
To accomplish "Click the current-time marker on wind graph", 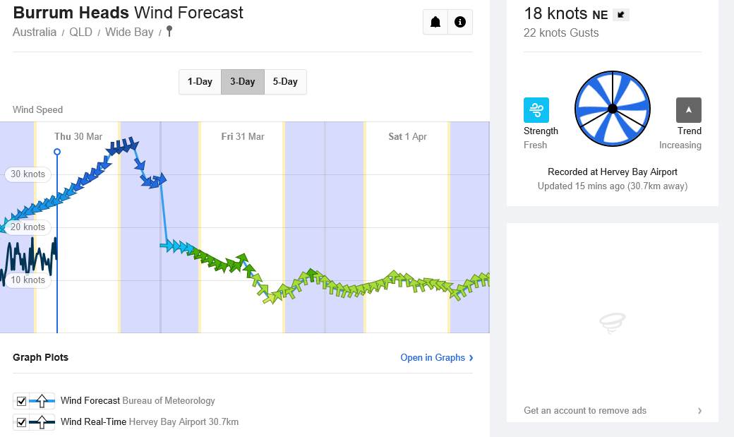I will tap(57, 152).
